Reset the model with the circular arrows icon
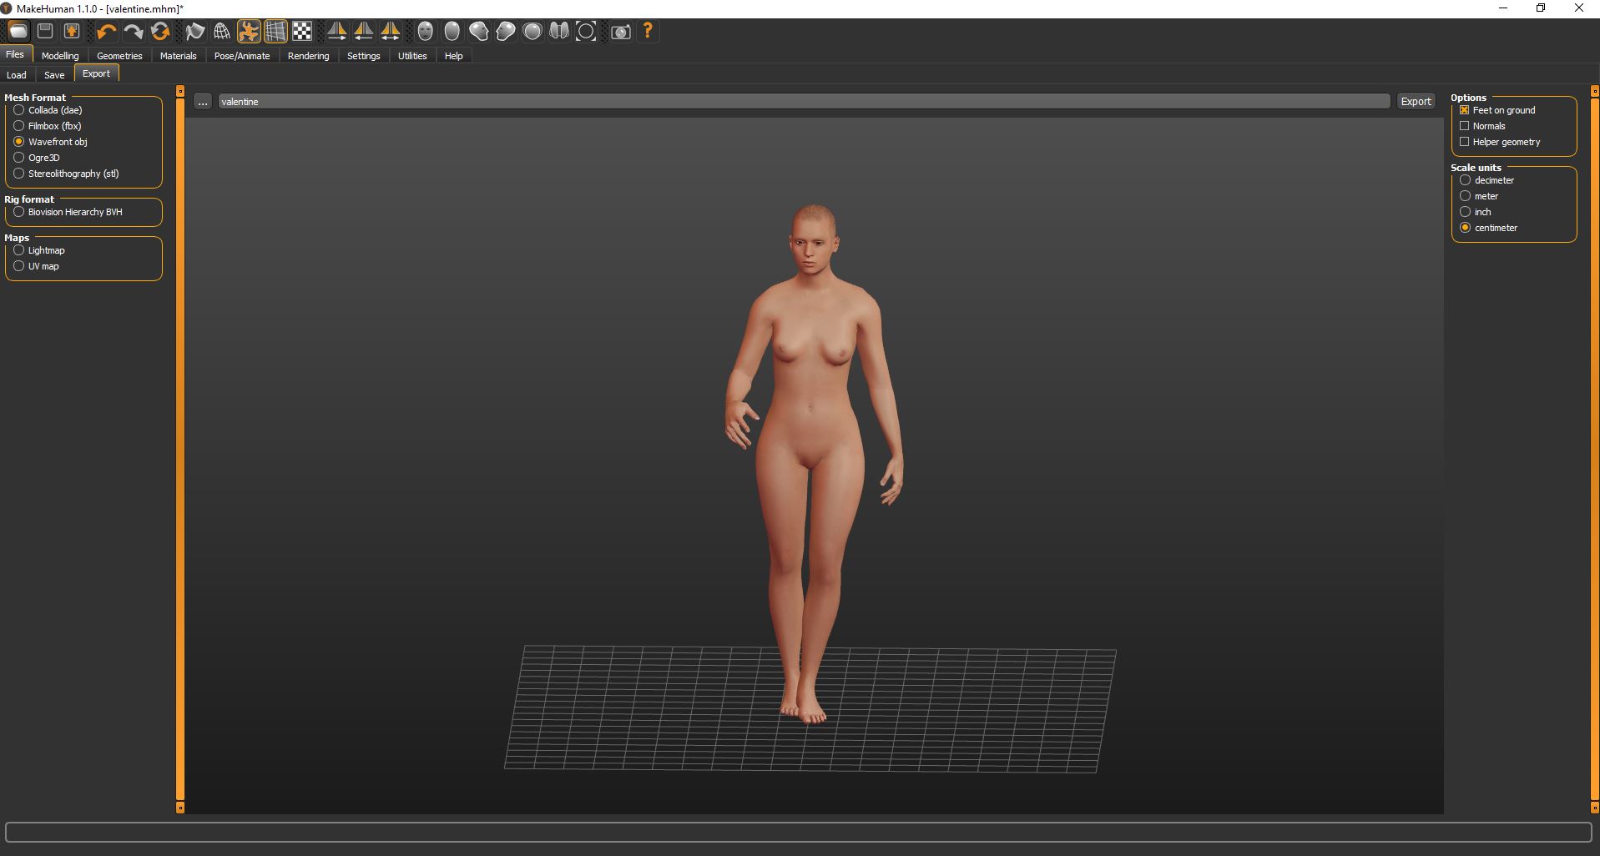1600x856 pixels. click(160, 32)
